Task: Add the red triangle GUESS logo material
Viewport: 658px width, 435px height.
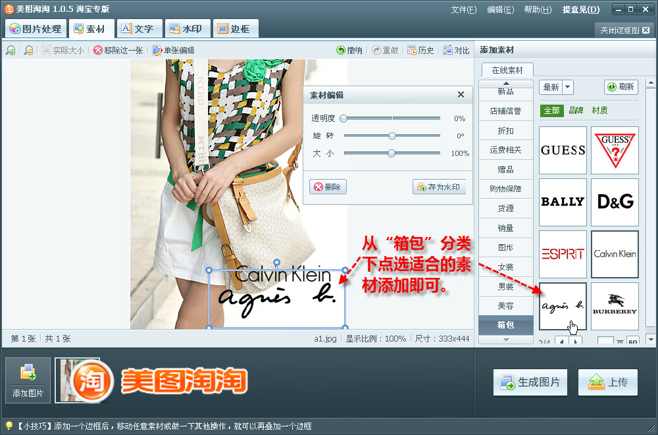Action: [x=615, y=150]
